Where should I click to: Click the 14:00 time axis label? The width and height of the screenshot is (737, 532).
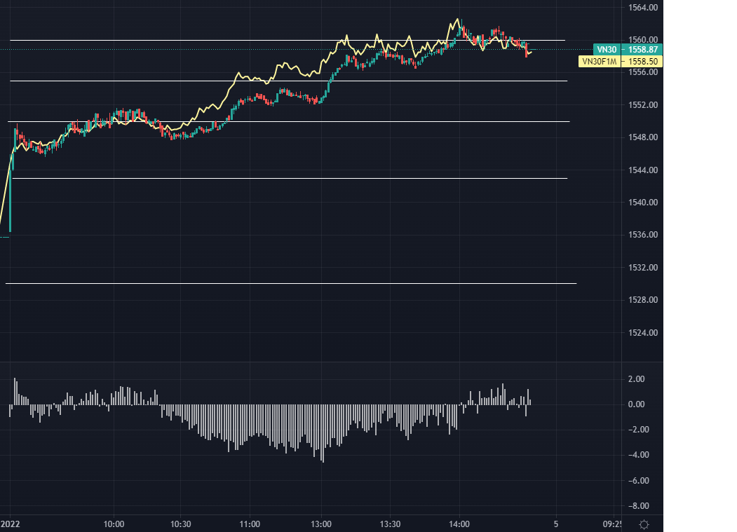[459, 524]
